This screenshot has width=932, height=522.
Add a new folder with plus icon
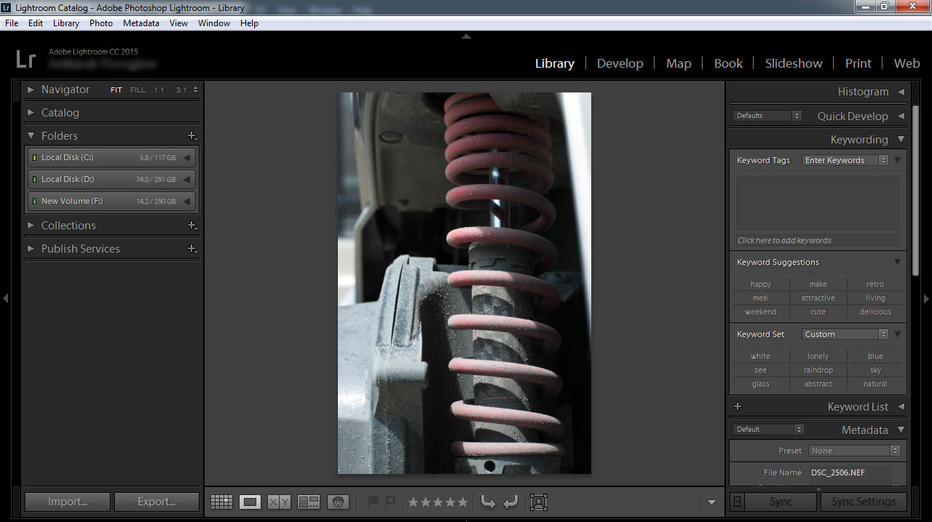pyautogui.click(x=191, y=136)
